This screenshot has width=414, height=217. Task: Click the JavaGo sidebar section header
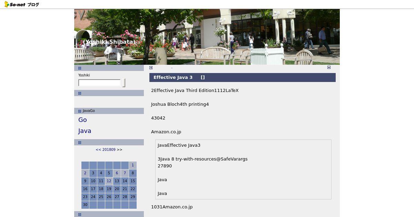pos(109,111)
